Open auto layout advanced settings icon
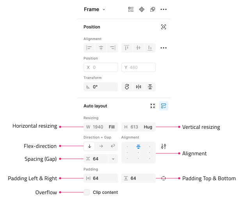The height and width of the screenshot is (202, 244). pos(164,146)
